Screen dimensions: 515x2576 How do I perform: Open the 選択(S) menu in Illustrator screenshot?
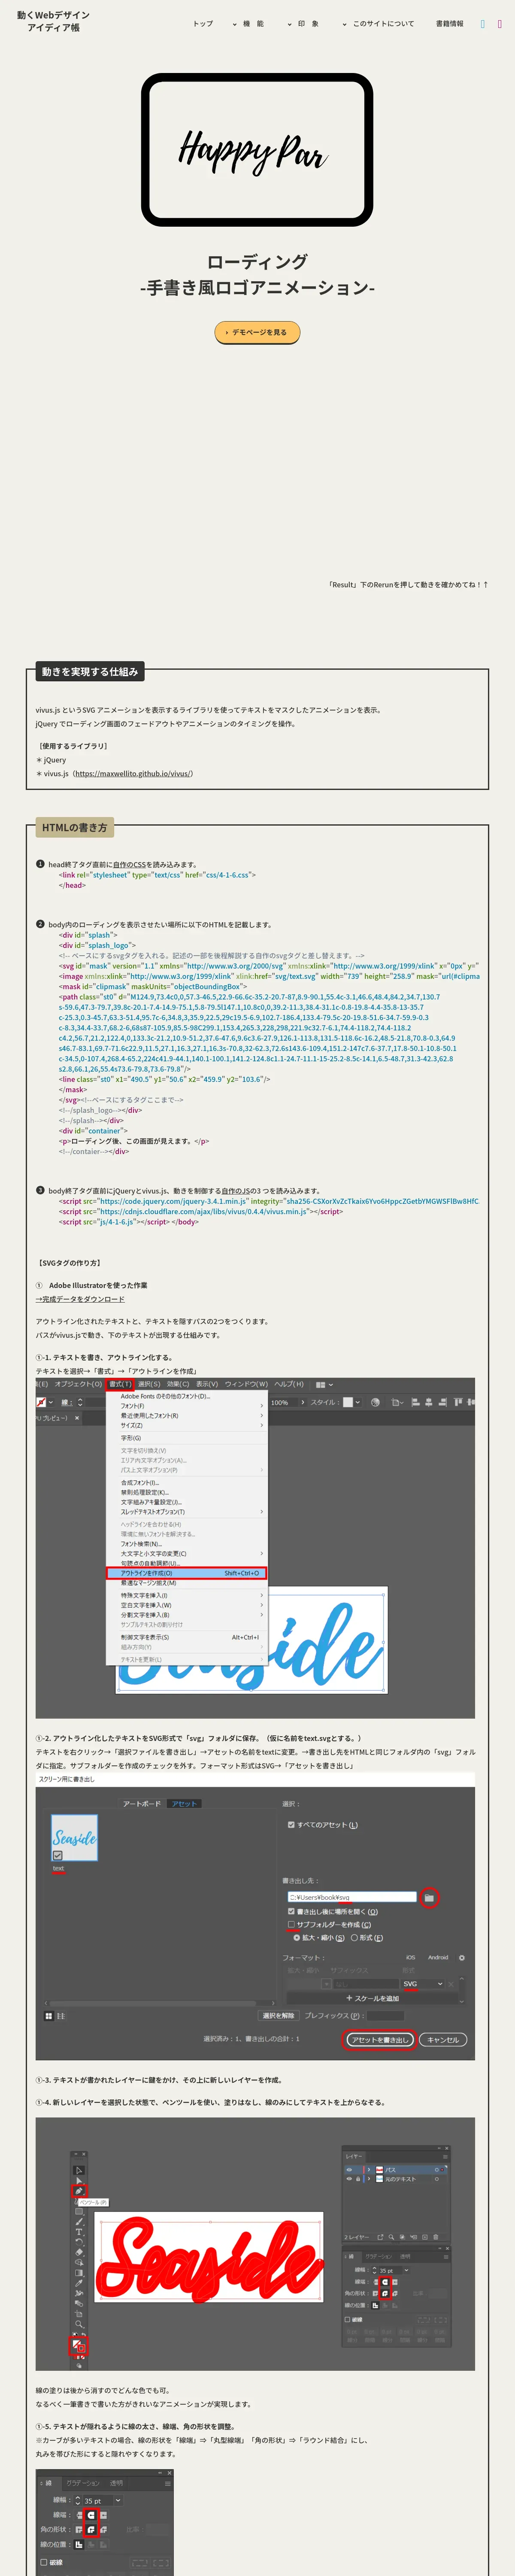click(x=149, y=1384)
